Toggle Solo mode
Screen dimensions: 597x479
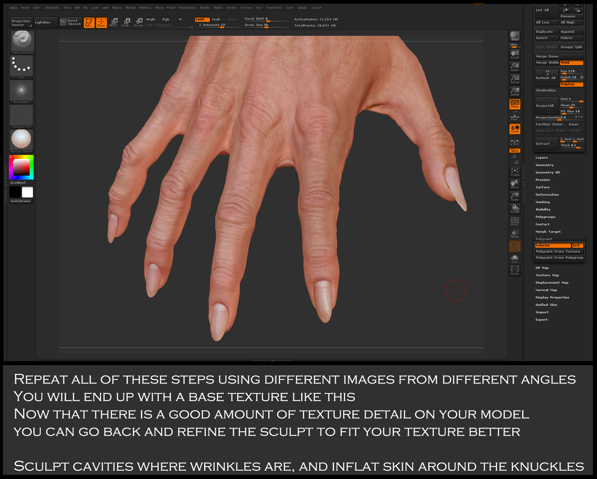[x=515, y=259]
